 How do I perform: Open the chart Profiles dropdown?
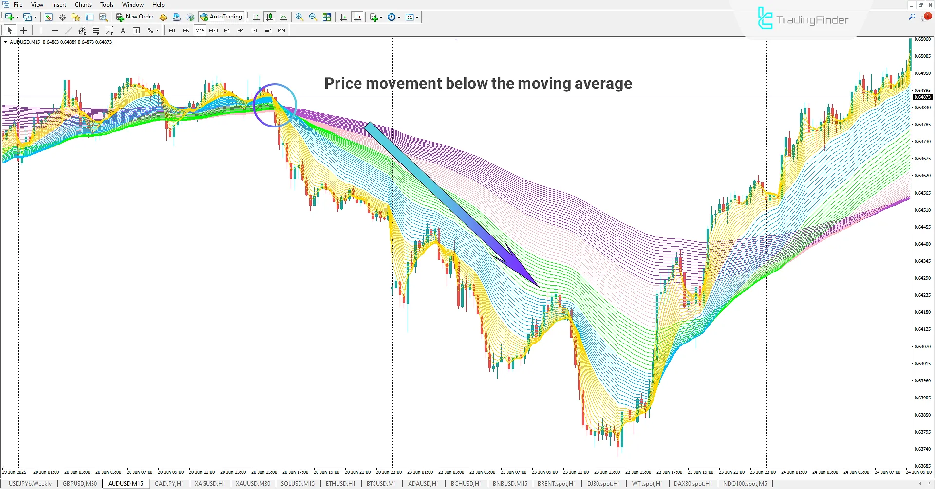coord(31,17)
